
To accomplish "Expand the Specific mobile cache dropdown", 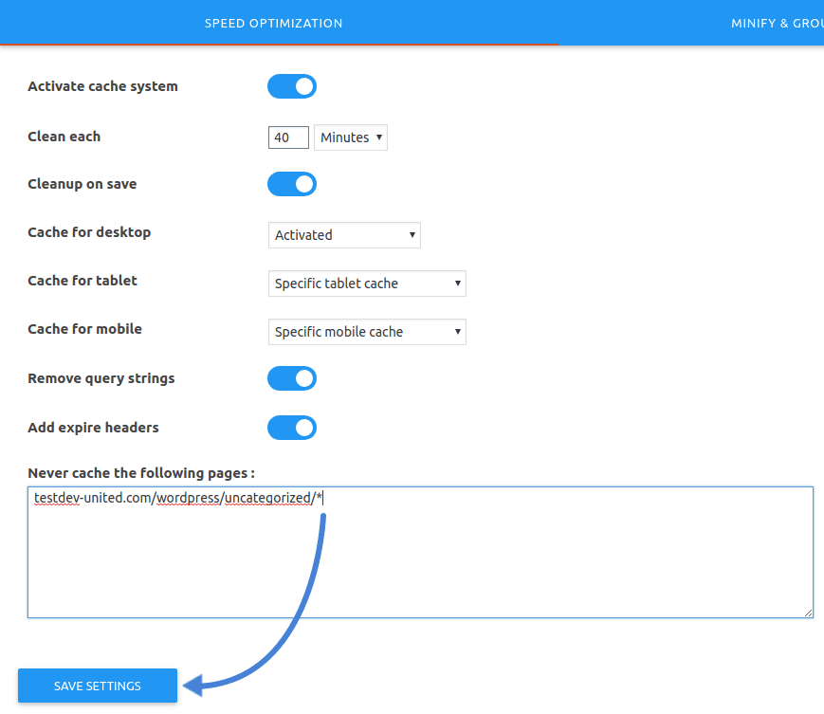I will [367, 332].
